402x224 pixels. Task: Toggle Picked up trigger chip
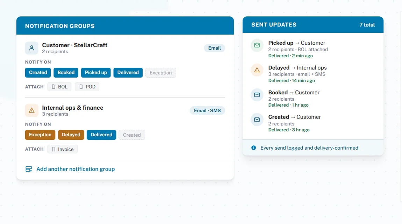pos(96,73)
